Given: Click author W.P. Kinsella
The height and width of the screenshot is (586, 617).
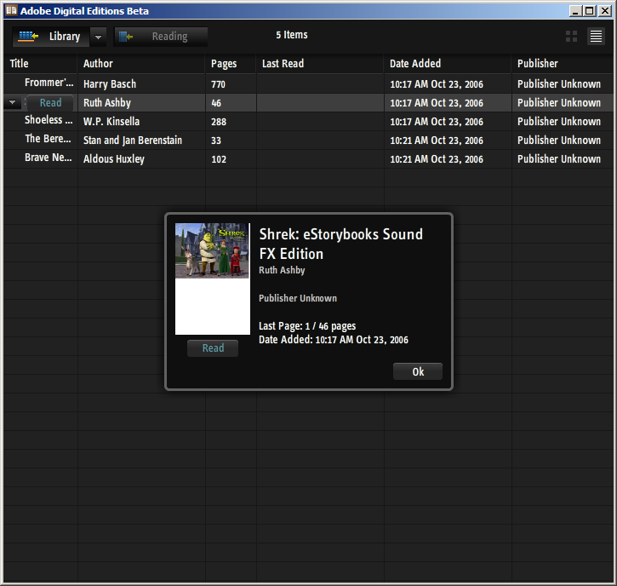Looking at the screenshot, I should pos(111,121).
